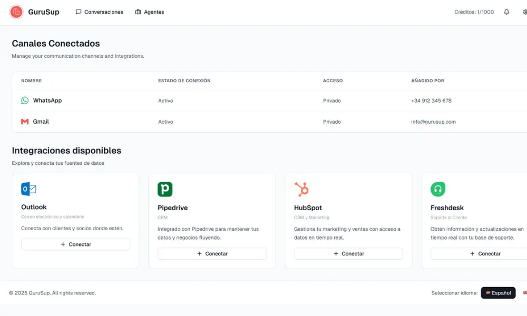Connect the HubSpot integration
The image size is (527, 316).
(x=348, y=253)
